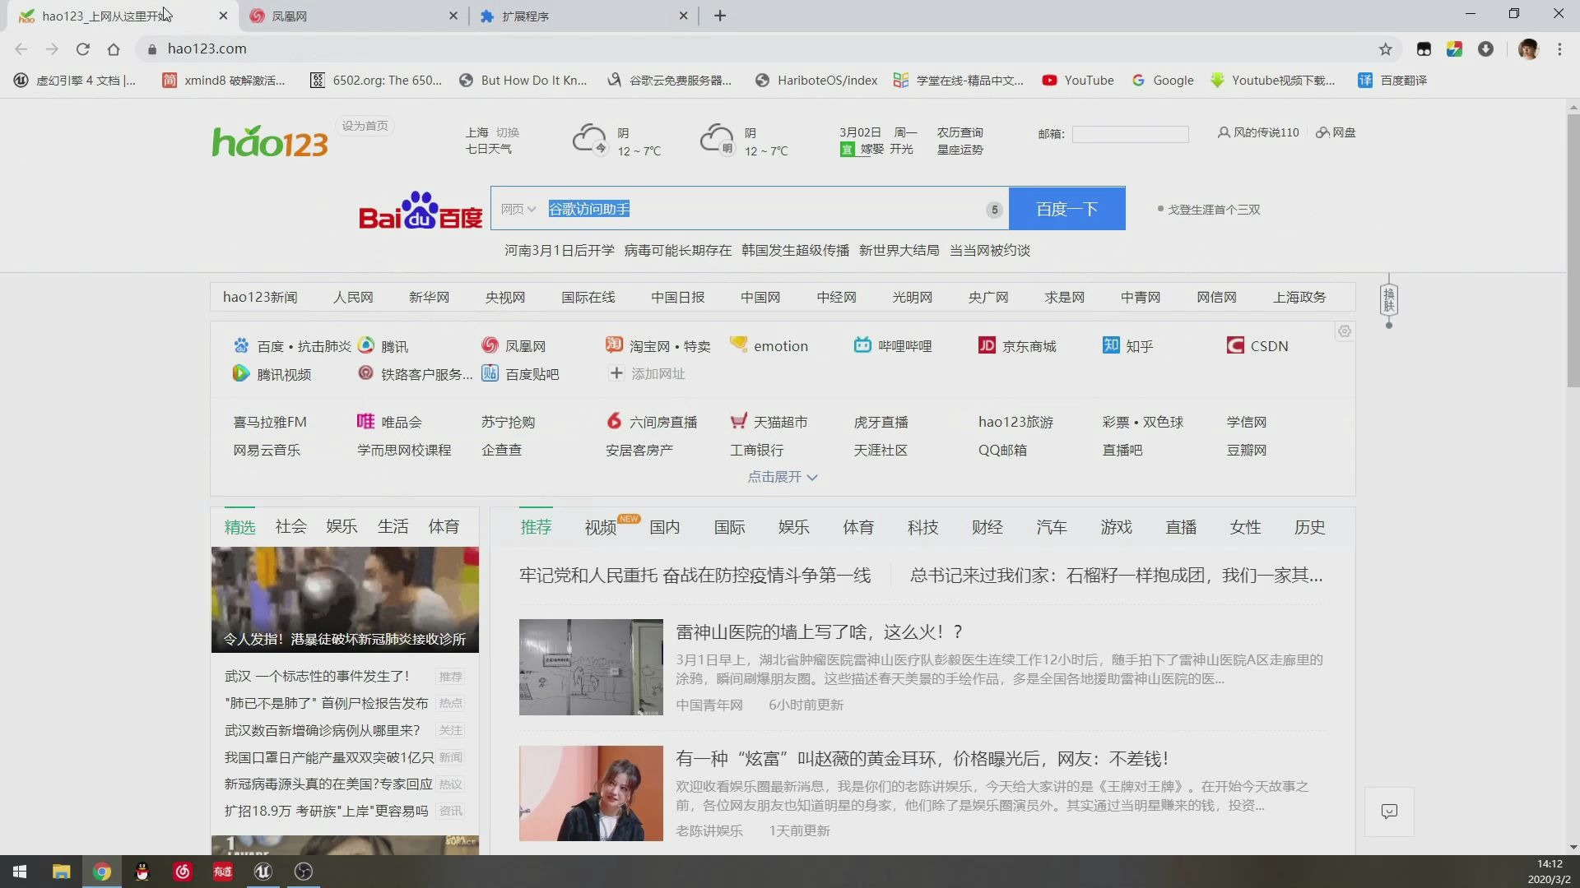Image resolution: width=1580 pixels, height=888 pixels.
Task: Open the 换肤 skin changer pendant
Action: (1389, 299)
